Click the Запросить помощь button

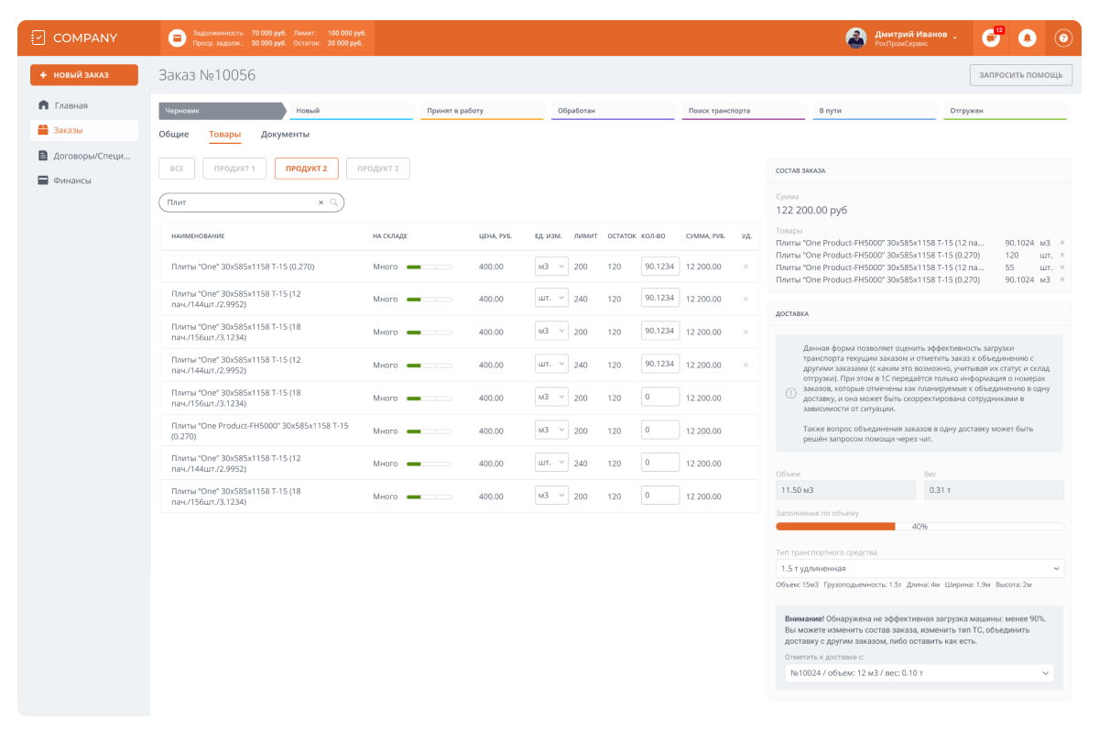tap(1020, 75)
